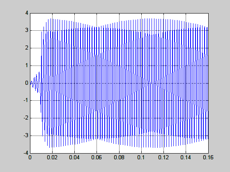This screenshot has width=230, height=172.
Task: Click the x-axis label 0.04
Action: 74,158
